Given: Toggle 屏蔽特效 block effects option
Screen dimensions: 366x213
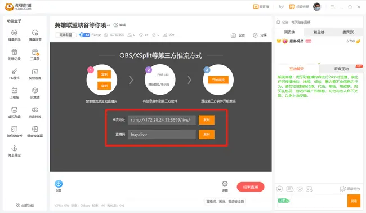Looking at the screenshot, I should [x=350, y=189].
